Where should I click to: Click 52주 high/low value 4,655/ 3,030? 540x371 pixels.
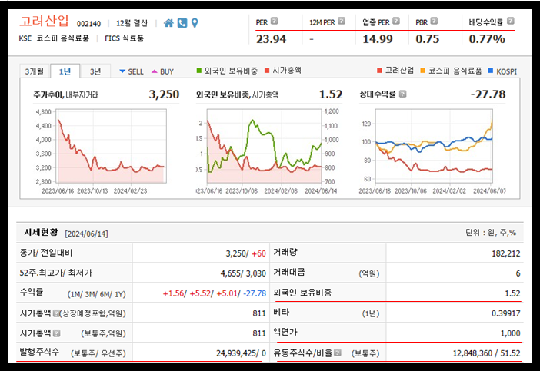pos(243,273)
